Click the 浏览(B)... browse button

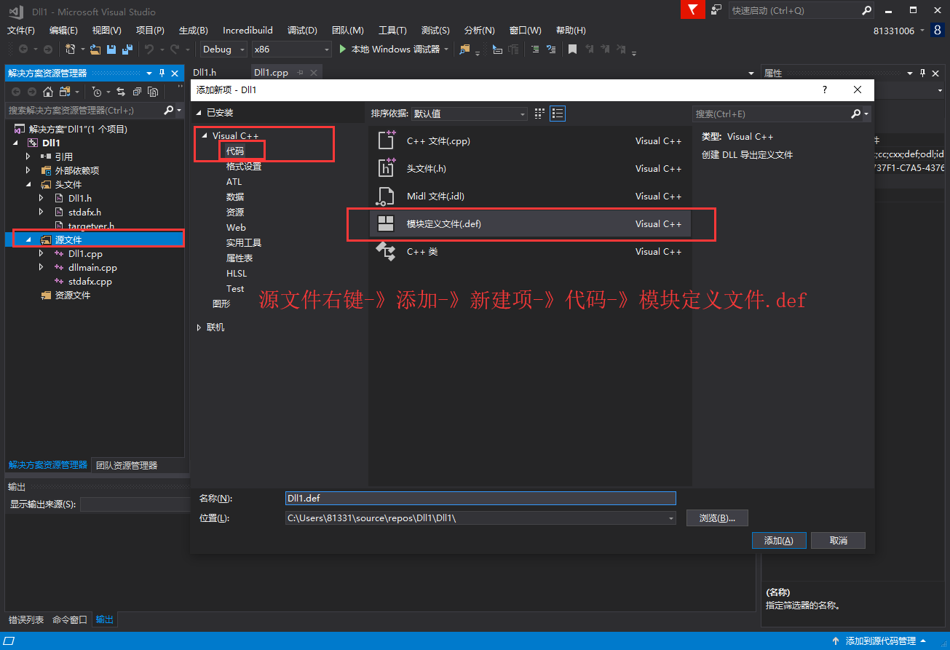718,518
